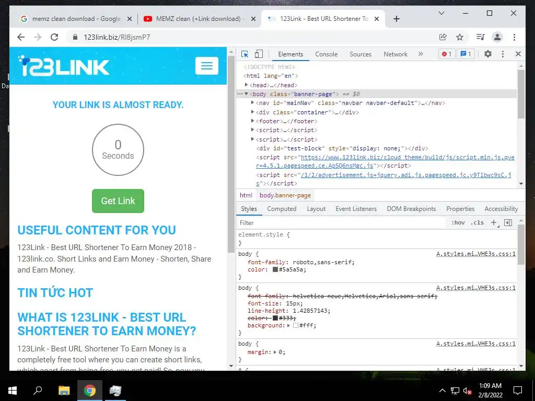Click the address bar URL
Viewport: 535px width, 401px height.
117,37
